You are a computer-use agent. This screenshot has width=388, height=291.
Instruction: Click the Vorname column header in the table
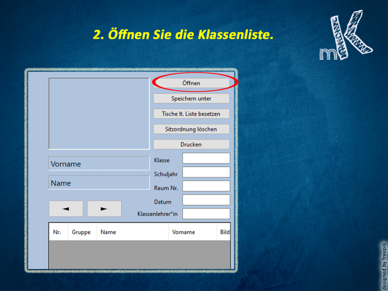[x=184, y=232]
